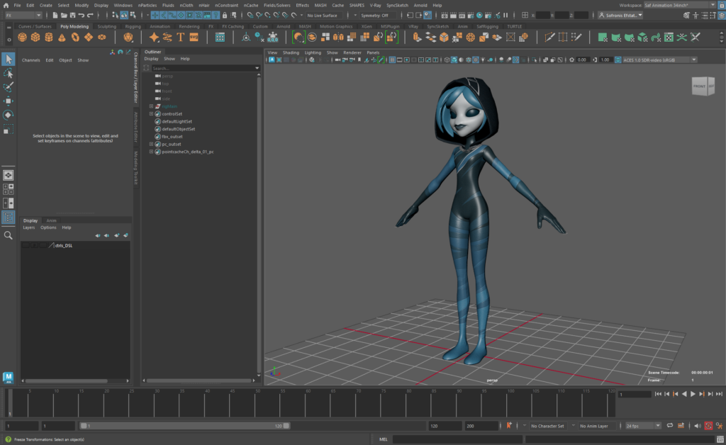Viewport: 726px width, 445px height.
Task: Toggle the auto keyframe button
Action: [708, 426]
